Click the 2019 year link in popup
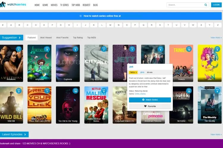Image resolution: width=223 pixels, height=148 pixels. point(142,72)
